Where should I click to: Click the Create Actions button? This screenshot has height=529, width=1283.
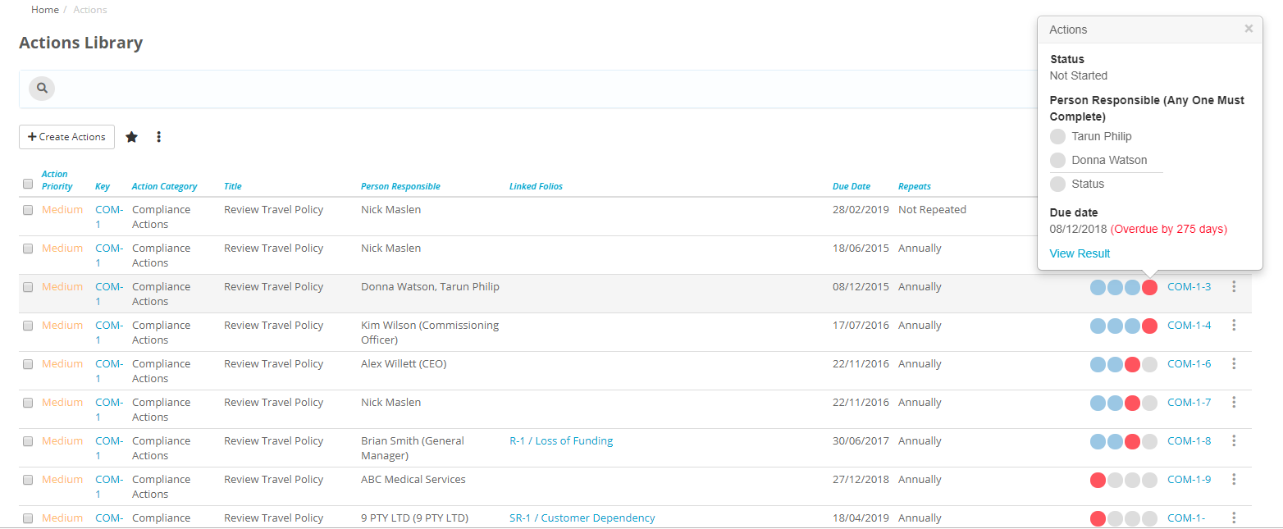66,137
